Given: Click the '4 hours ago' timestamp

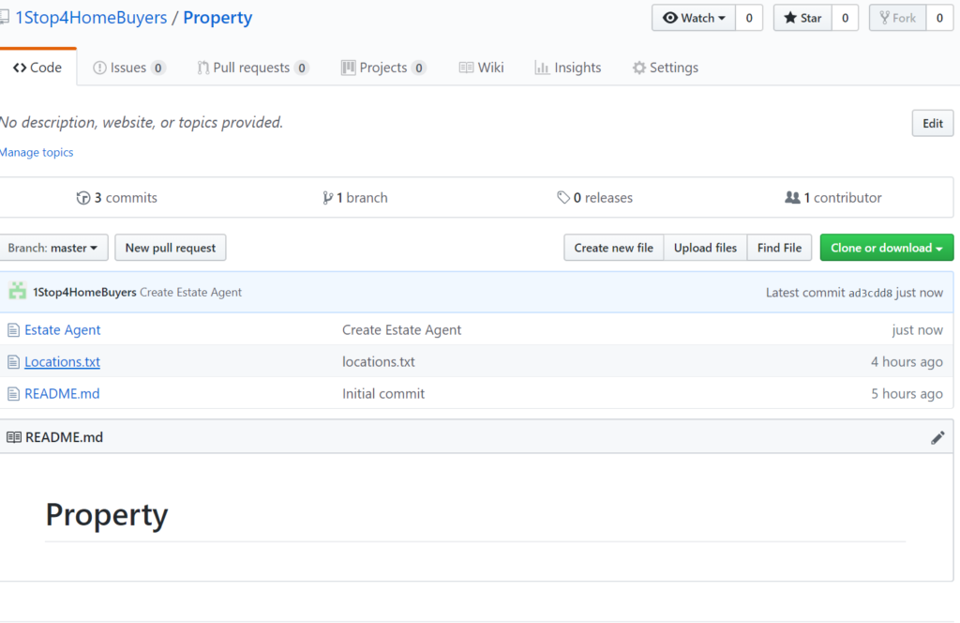Looking at the screenshot, I should (907, 361).
